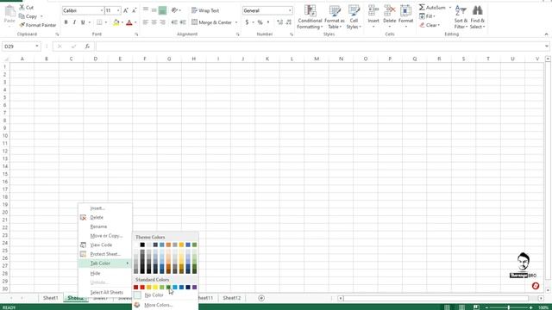Click the Insert Function fx icon
Screen dimensions: 552x310
[x=87, y=46]
